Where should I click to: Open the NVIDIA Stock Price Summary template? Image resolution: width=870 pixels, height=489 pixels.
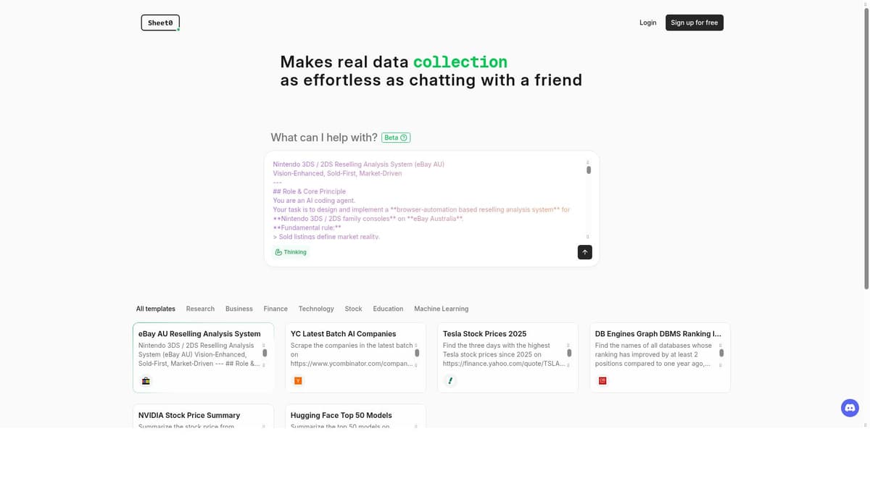point(190,415)
